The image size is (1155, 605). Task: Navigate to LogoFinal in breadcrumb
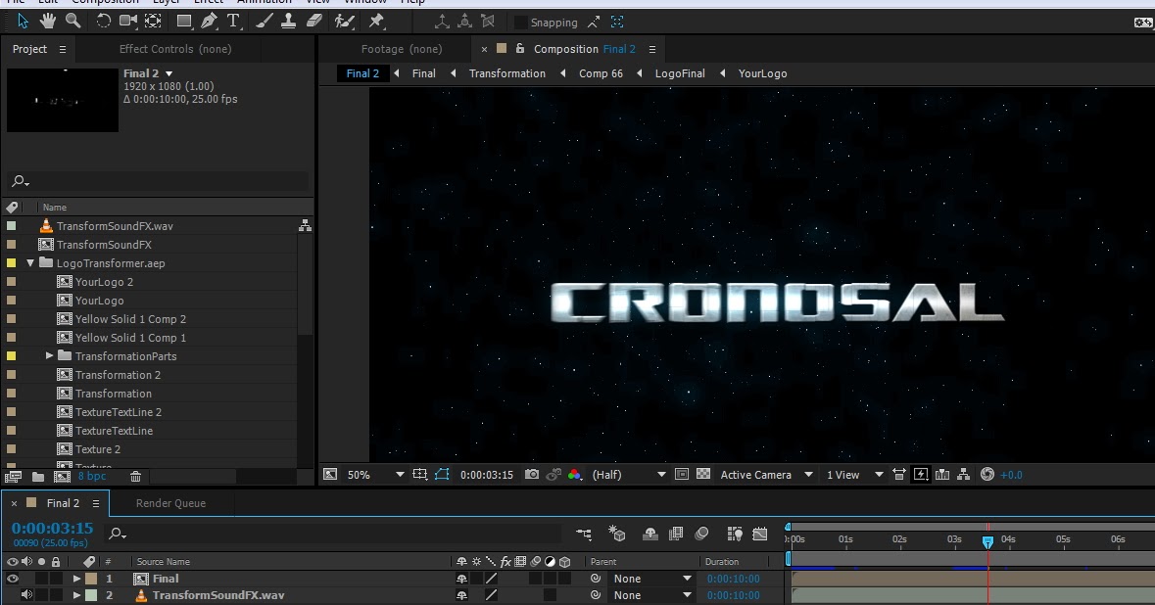pos(680,73)
